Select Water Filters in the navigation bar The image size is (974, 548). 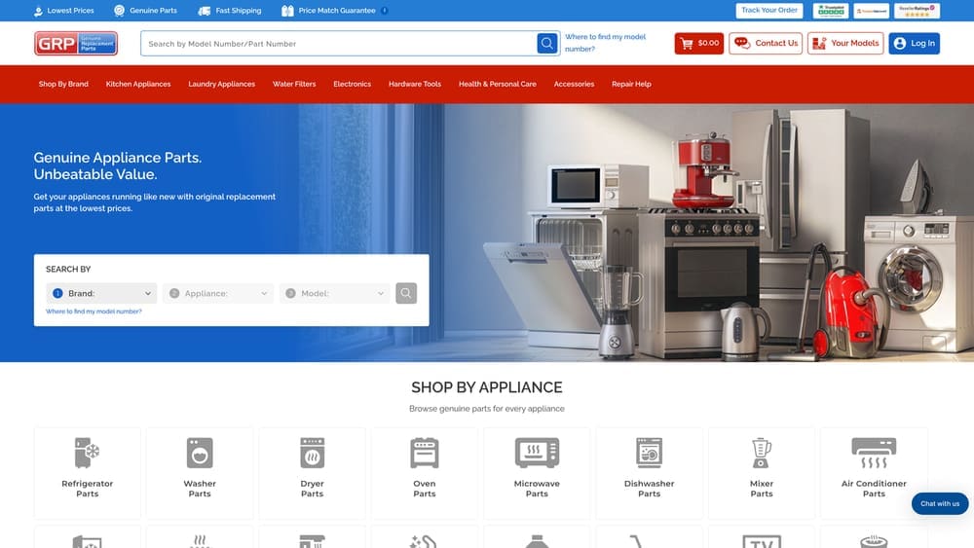point(294,84)
